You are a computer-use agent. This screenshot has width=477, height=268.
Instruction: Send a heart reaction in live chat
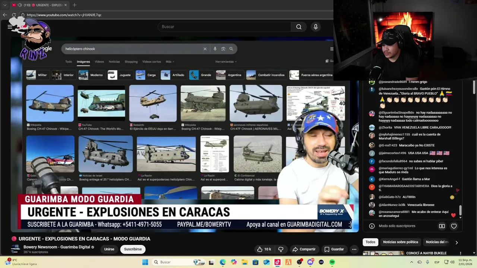coord(454,226)
